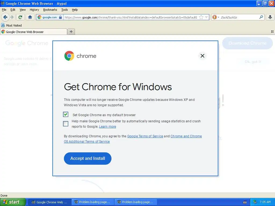Image resolution: width=275 pixels, height=206 pixels.
Task: Click the Forward arrow button
Action: [12, 17]
